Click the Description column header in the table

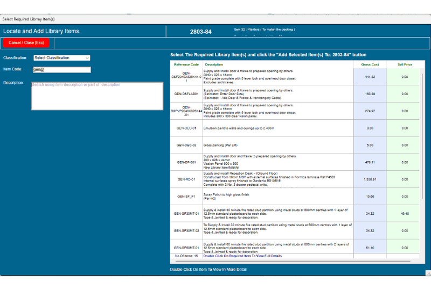tap(214, 64)
